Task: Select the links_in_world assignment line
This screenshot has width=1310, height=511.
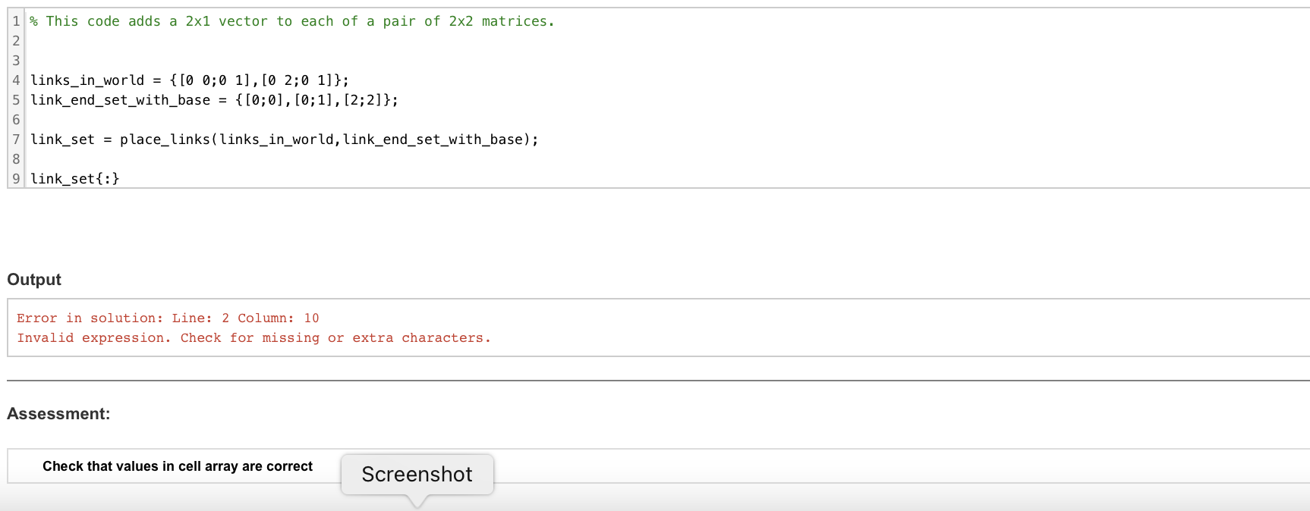Action: point(190,80)
